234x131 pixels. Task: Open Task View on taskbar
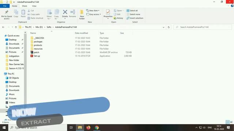(71, 128)
